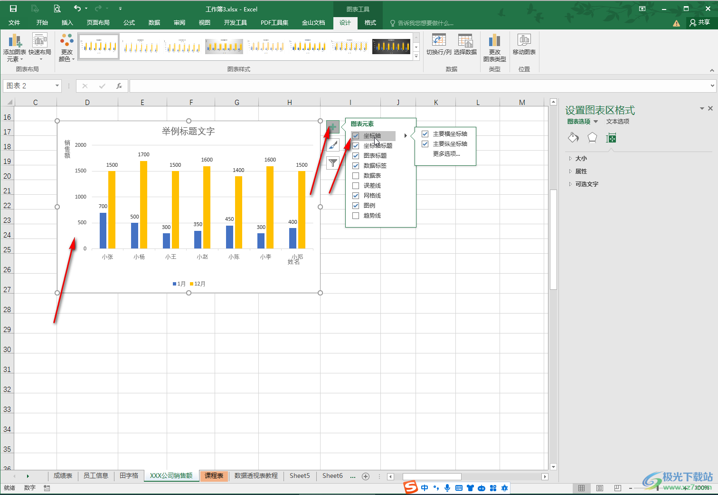Image resolution: width=718 pixels, height=495 pixels.
Task: Click Select Data icon
Action: click(465, 44)
